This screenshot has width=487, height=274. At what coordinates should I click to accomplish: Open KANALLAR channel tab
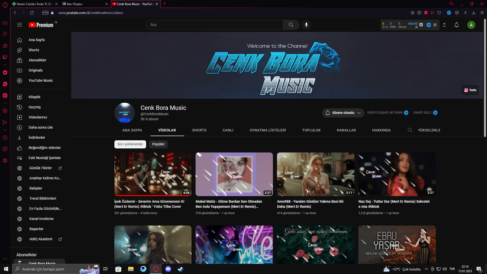(x=346, y=130)
